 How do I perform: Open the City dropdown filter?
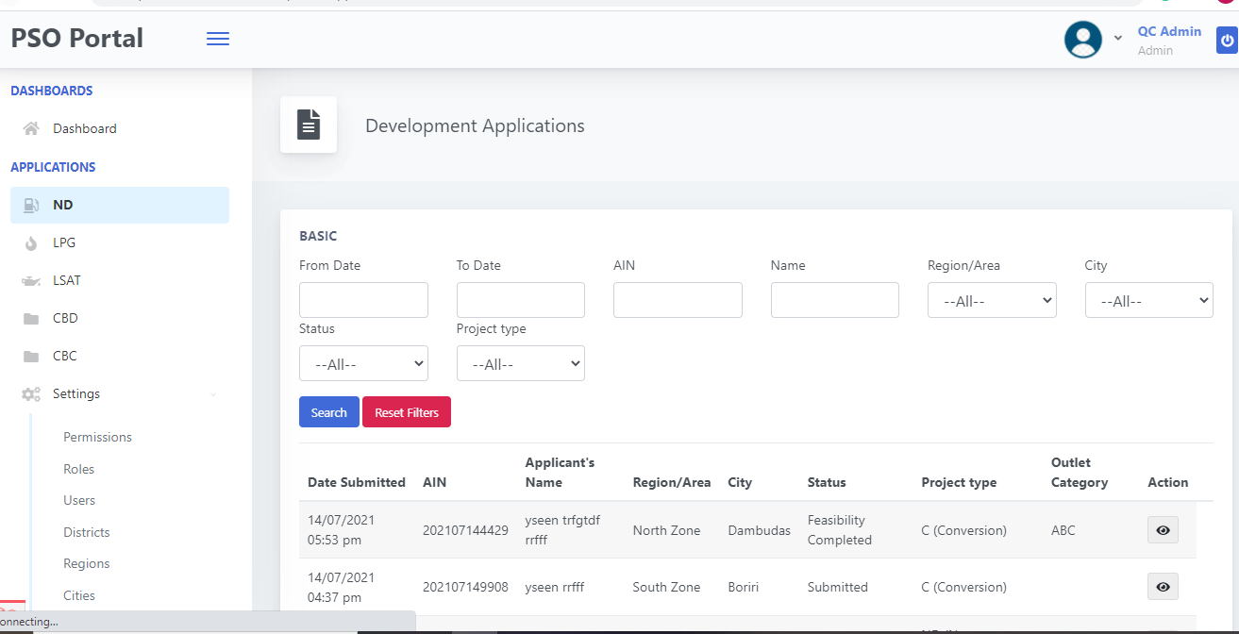[1149, 300]
